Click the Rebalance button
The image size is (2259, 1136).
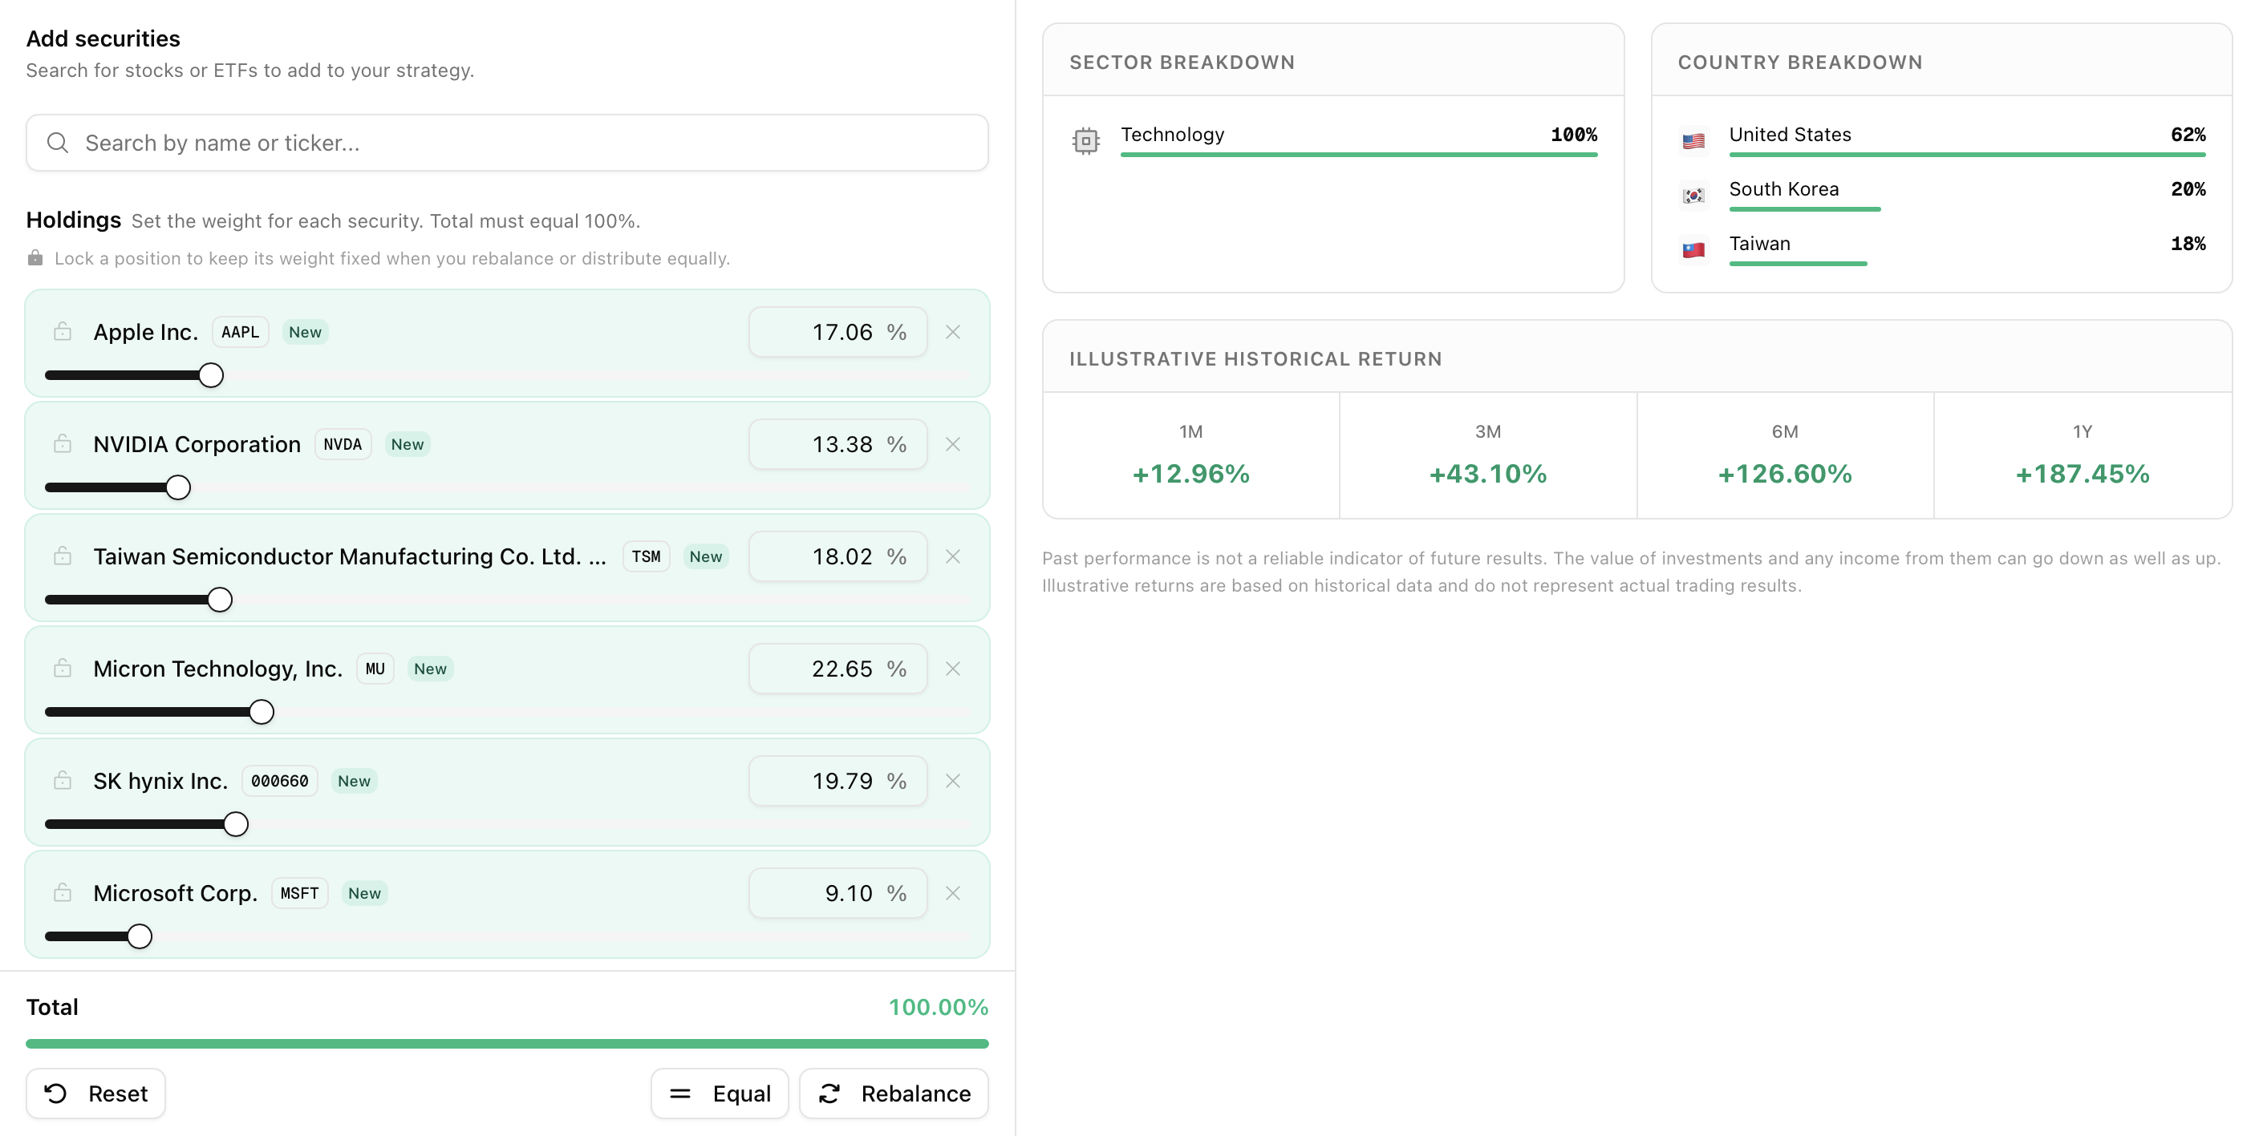tap(894, 1093)
